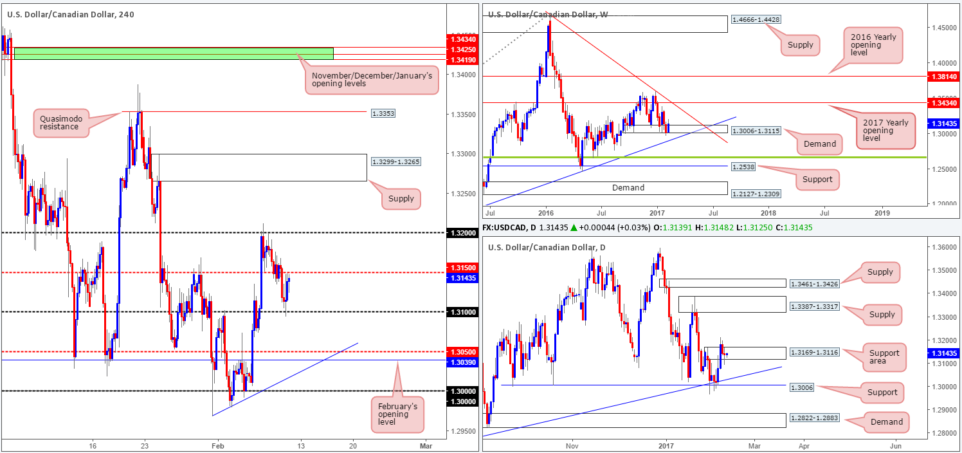Image resolution: width=962 pixels, height=453 pixels.
Task: Select the 1.2538 support level label
Action: (x=743, y=166)
